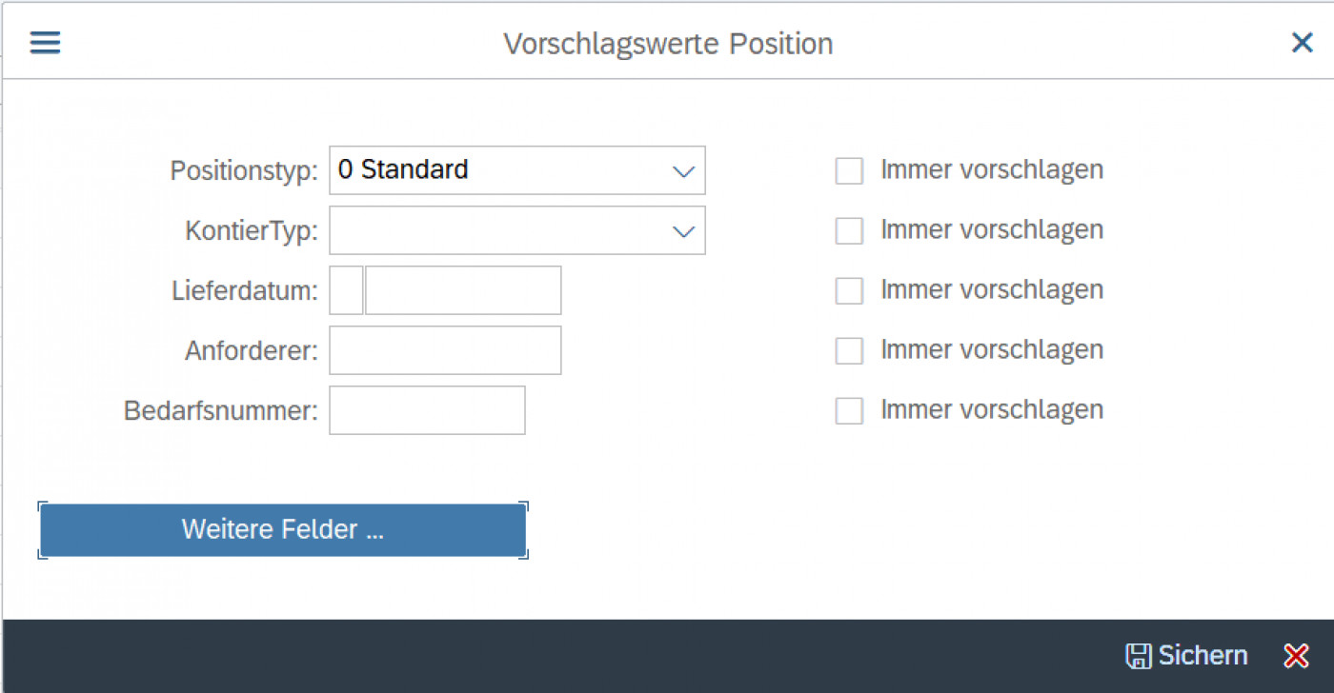Close the Vorschlagswerte Position dialog
Screen dimensions: 1334x693
1302,42
